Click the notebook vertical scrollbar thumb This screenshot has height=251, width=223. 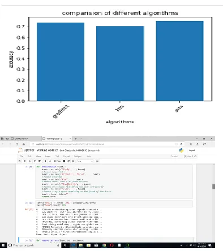213,187
